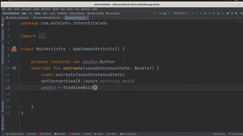Open the App Inspection tool window
The width and height of the screenshot is (243, 136).
(x=128, y=134)
